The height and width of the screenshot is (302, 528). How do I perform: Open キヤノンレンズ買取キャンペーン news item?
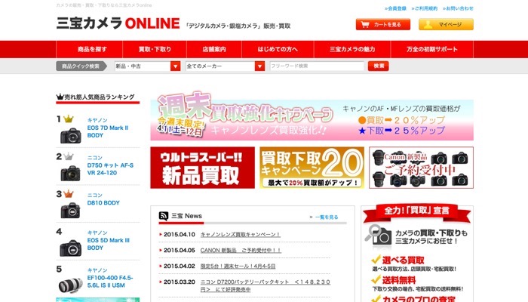tap(240, 235)
